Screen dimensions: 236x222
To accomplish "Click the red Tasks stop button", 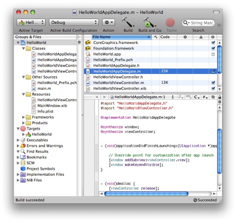I will pyautogui.click(x=170, y=22).
